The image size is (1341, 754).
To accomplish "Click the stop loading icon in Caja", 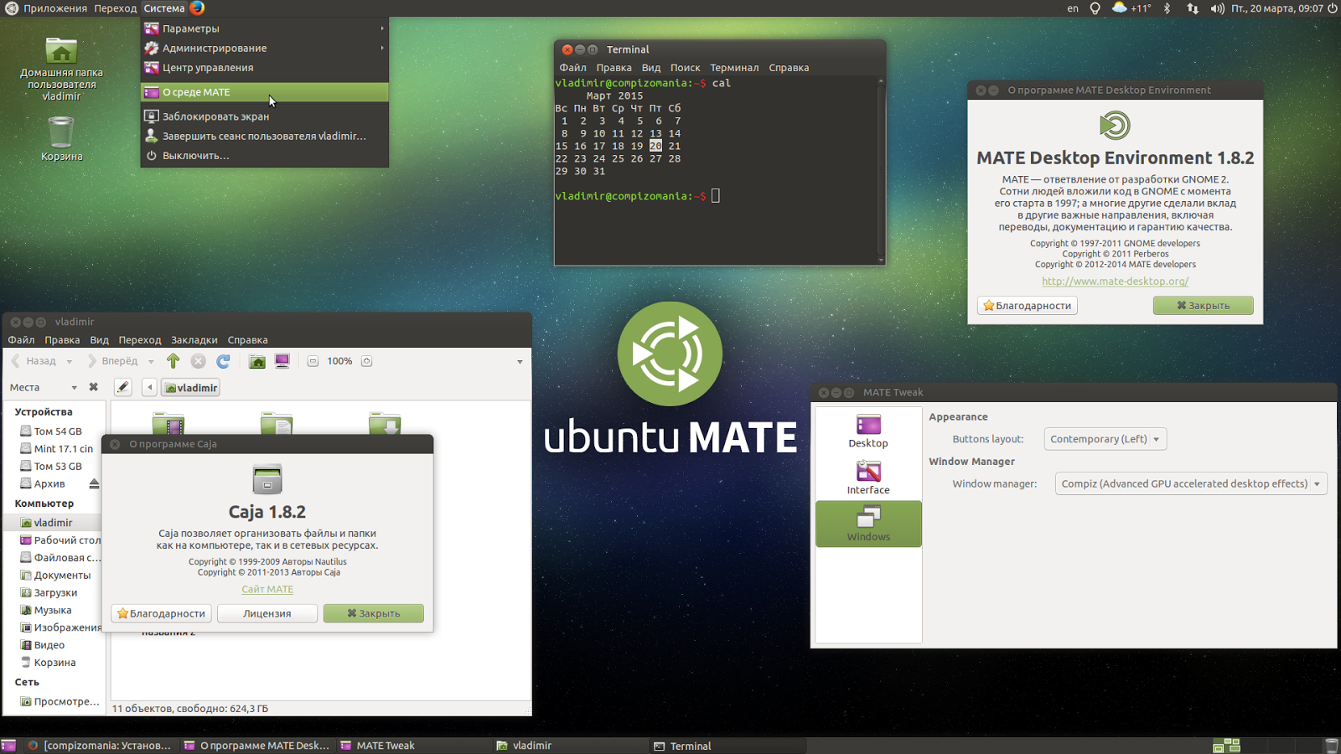I will point(198,361).
